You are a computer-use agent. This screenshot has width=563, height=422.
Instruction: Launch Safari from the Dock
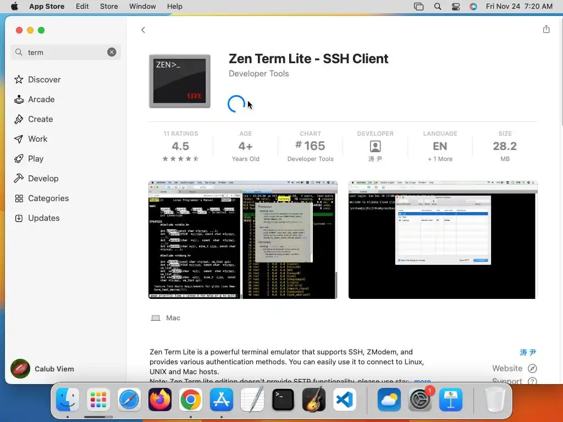point(129,399)
